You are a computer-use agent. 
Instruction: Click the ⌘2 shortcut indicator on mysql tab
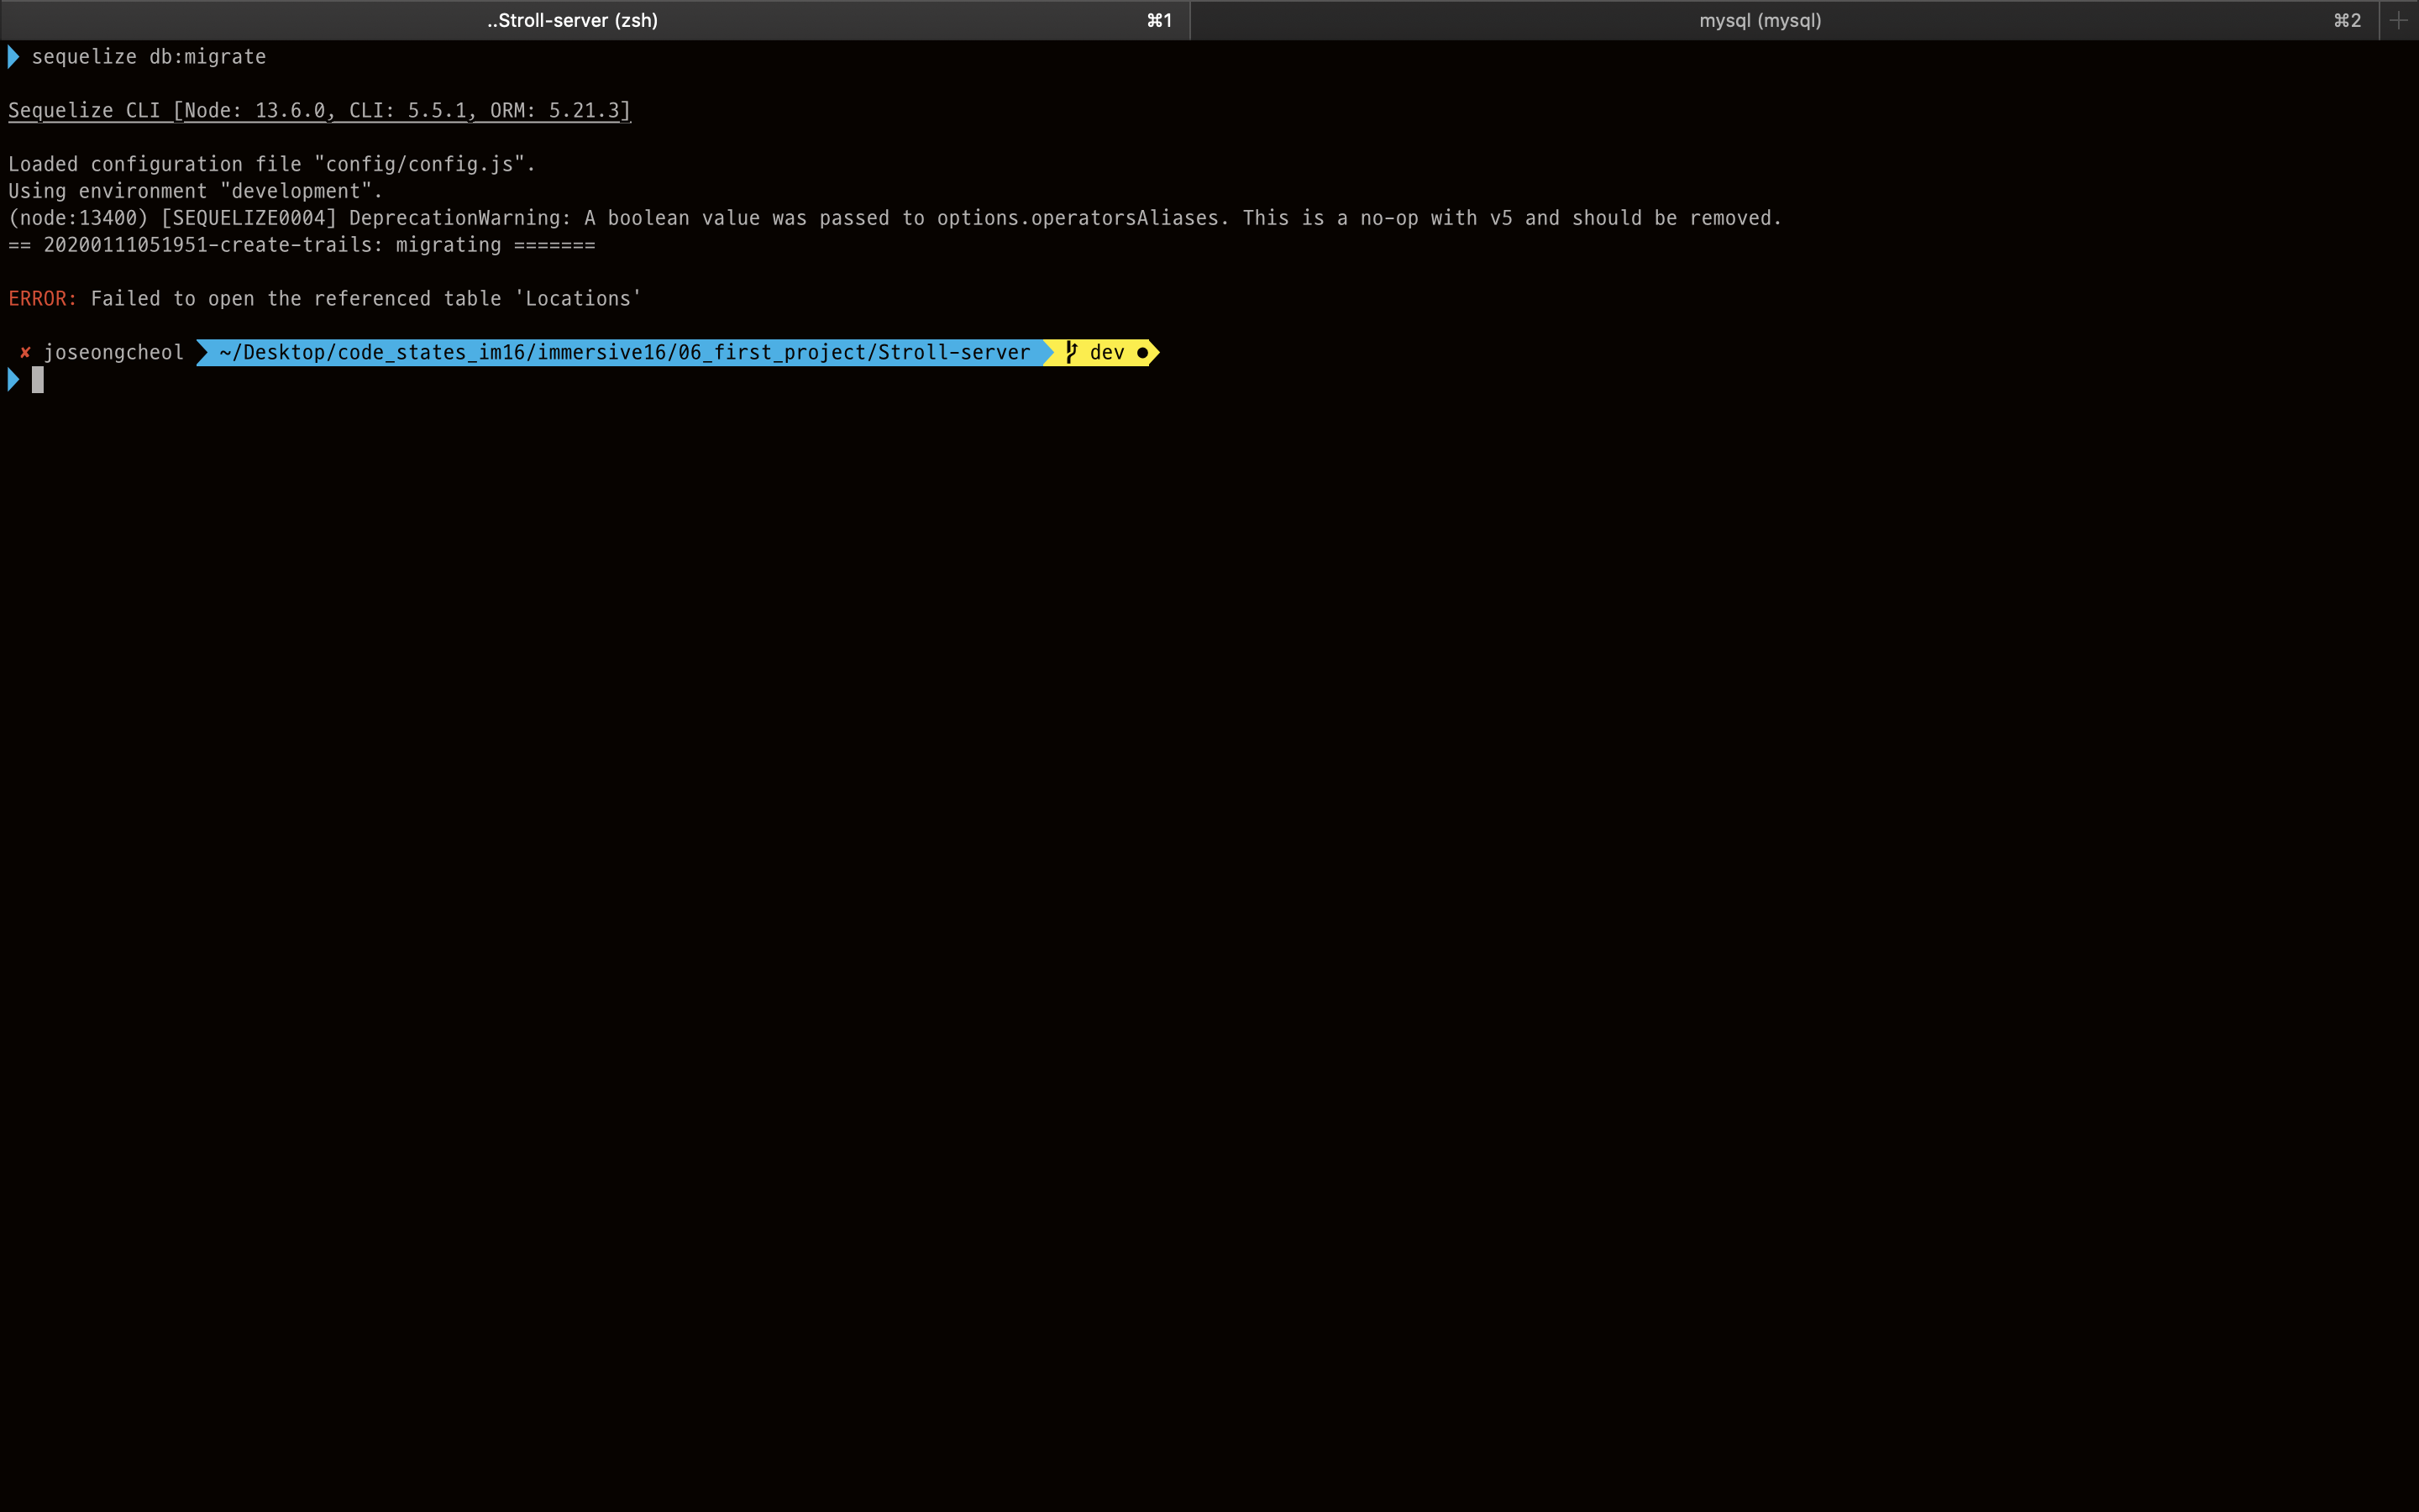click(x=2347, y=20)
